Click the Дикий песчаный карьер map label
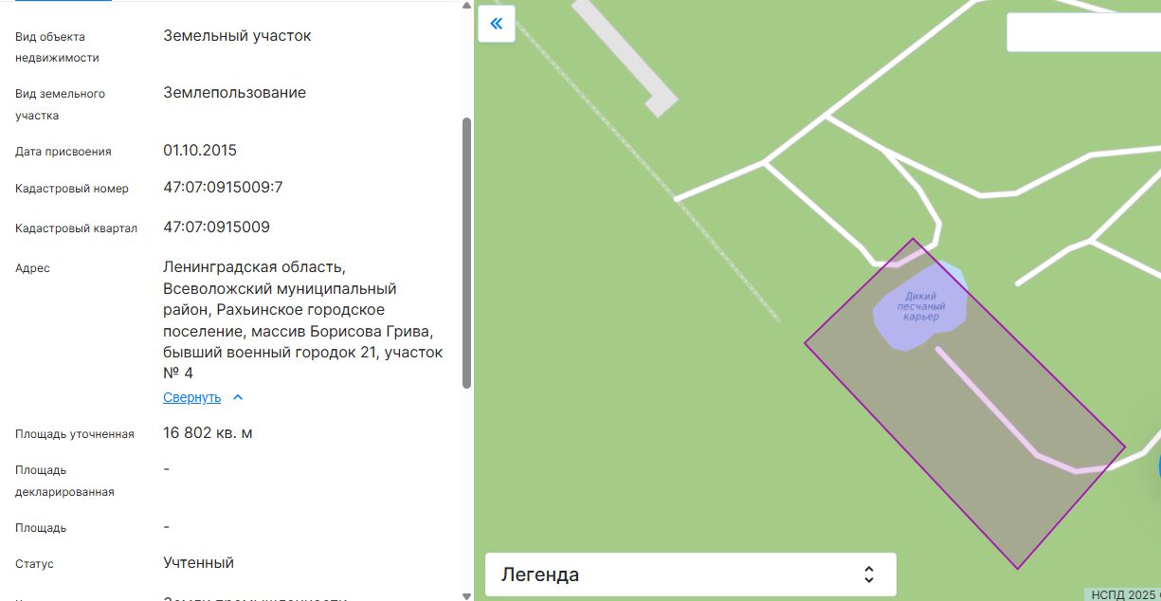This screenshot has height=601, width=1161. (920, 306)
